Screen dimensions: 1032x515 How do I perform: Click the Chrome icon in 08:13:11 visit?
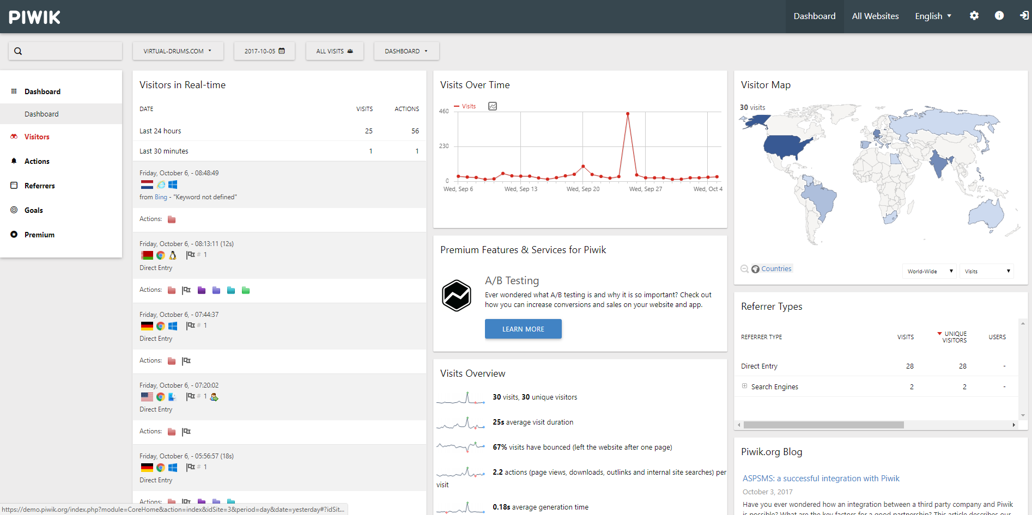pos(161,255)
